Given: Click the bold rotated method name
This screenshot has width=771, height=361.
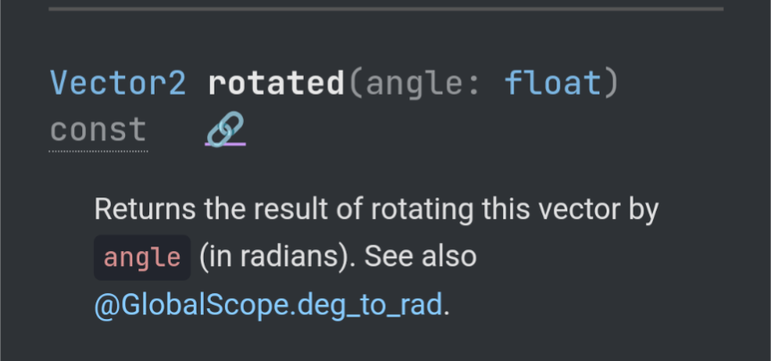Looking at the screenshot, I should [276, 83].
